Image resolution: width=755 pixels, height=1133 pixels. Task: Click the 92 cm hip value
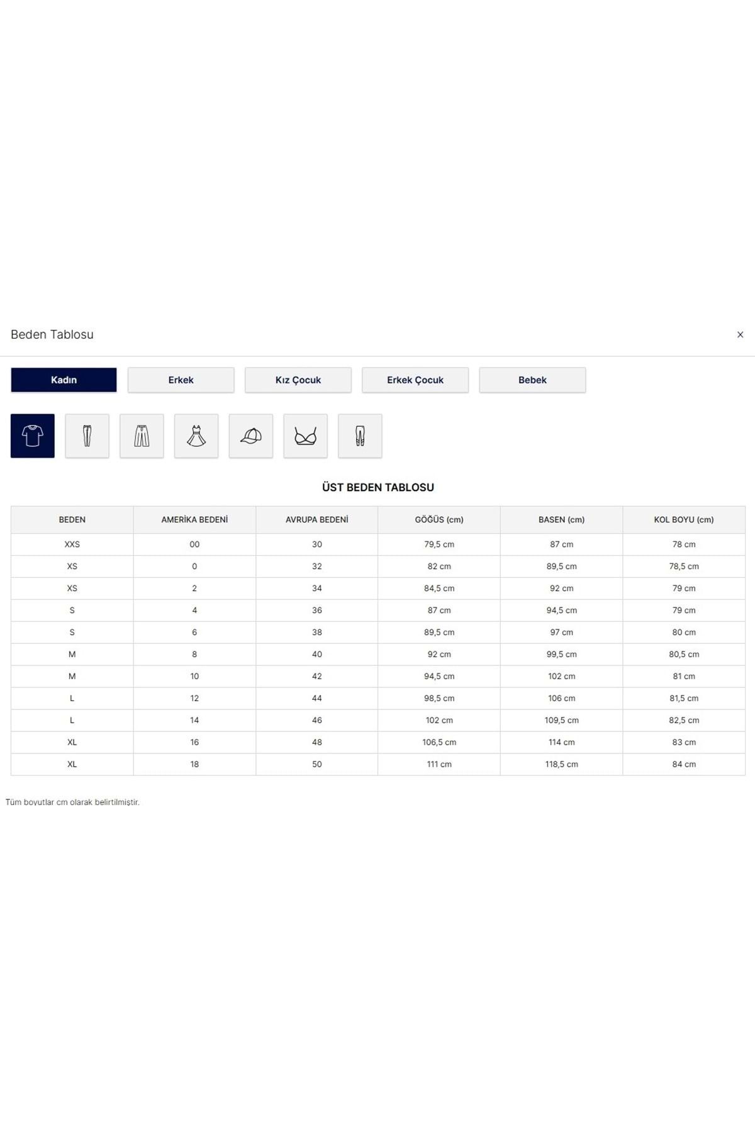(x=562, y=589)
